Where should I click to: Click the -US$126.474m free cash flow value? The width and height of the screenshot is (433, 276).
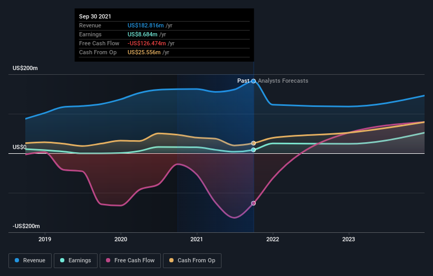point(147,43)
